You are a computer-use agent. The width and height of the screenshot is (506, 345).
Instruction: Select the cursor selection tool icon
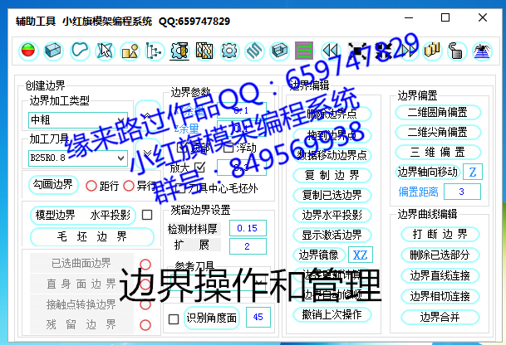pyautogui.click(x=106, y=51)
